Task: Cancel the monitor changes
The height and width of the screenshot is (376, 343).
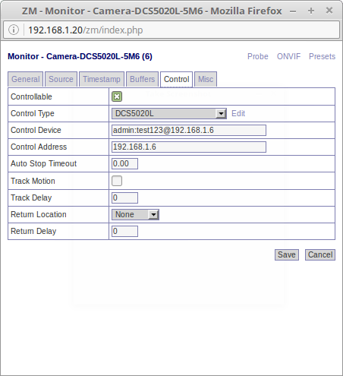Action: point(320,254)
